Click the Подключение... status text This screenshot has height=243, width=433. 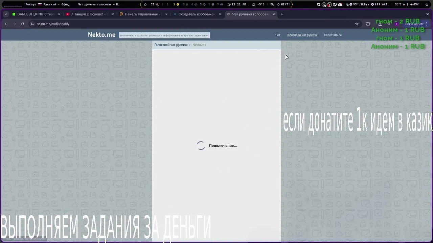click(223, 146)
